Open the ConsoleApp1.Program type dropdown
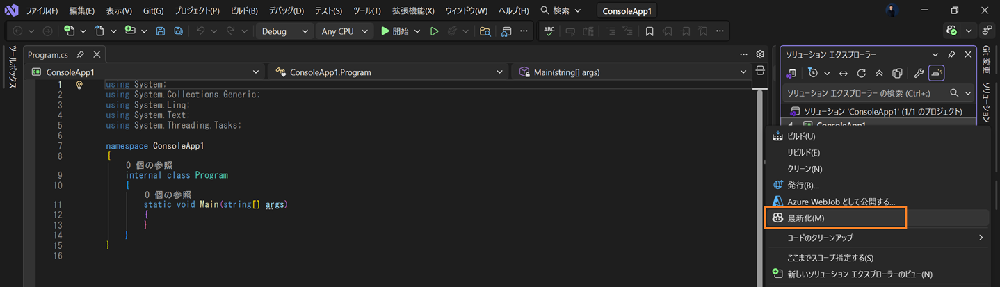Image resolution: width=1000 pixels, height=287 pixels. tap(388, 72)
